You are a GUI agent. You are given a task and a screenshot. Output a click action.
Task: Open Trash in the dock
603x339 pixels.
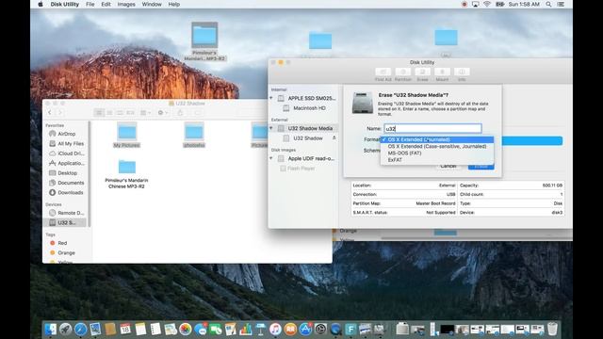552,329
